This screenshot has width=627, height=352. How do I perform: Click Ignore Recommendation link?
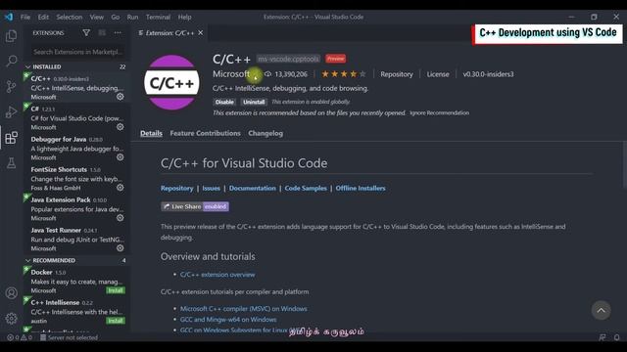(439, 113)
